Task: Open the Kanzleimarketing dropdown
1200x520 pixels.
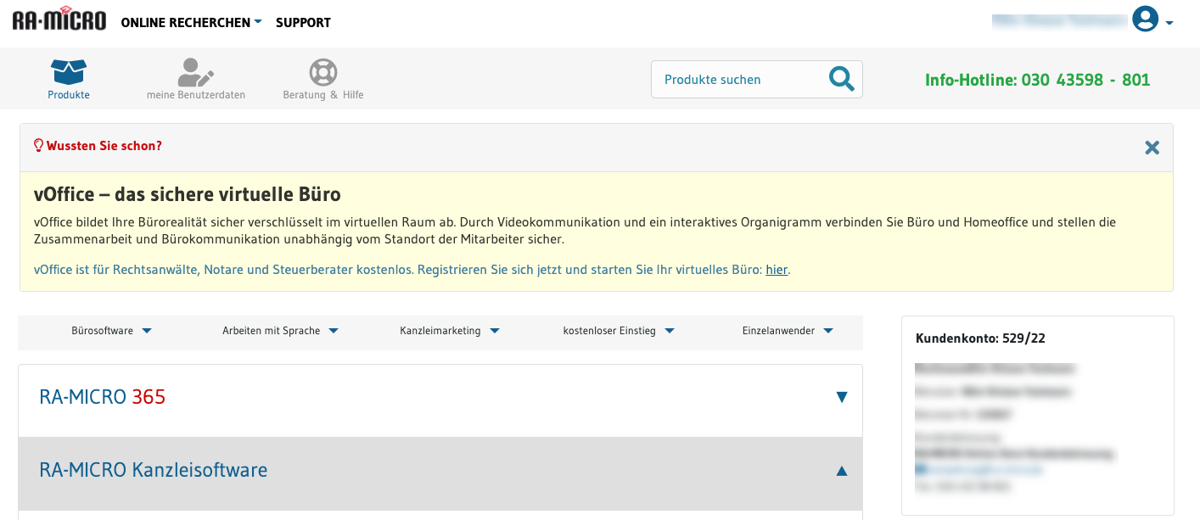Action: pyautogui.click(x=450, y=331)
